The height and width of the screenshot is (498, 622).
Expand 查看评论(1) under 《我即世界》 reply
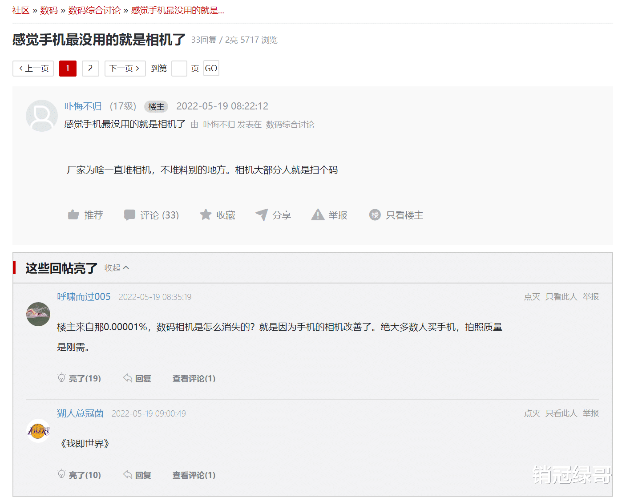coord(194,475)
